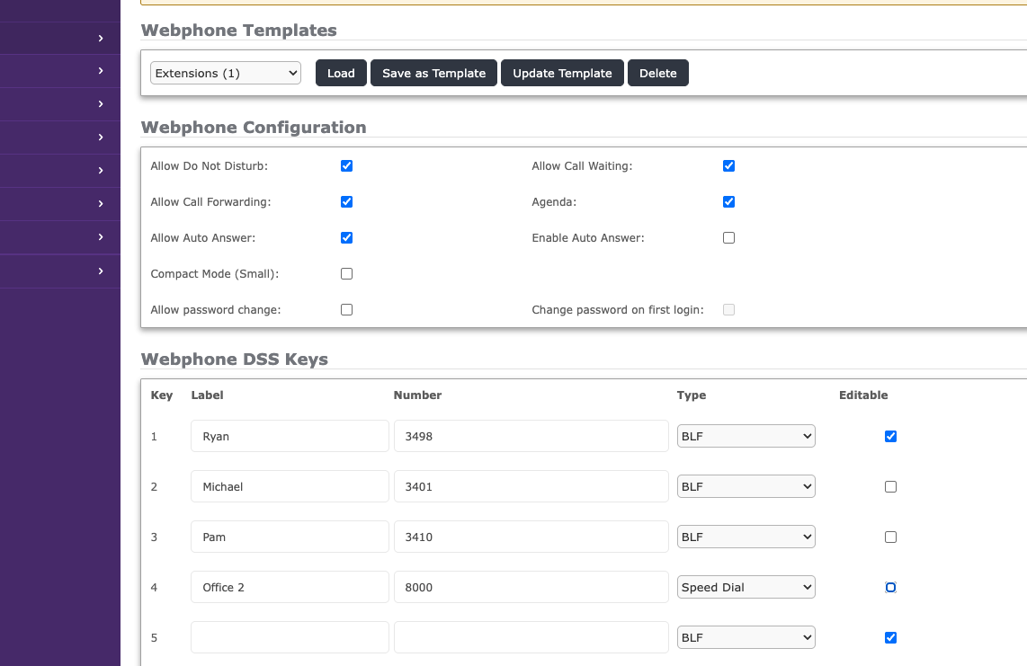The width and height of the screenshot is (1027, 666).
Task: Toggle Allow Call Forwarding checkbox
Action: pyautogui.click(x=346, y=201)
